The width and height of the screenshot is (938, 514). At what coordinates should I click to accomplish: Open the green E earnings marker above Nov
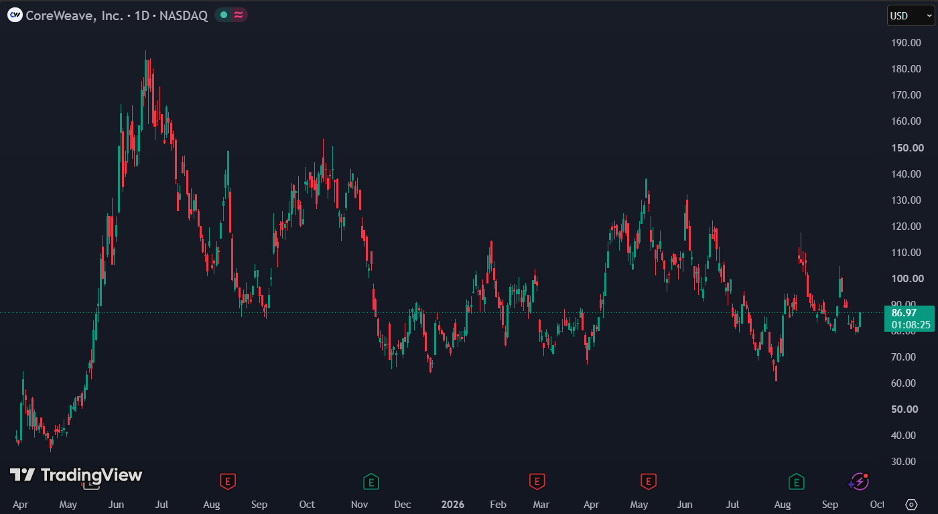point(371,480)
